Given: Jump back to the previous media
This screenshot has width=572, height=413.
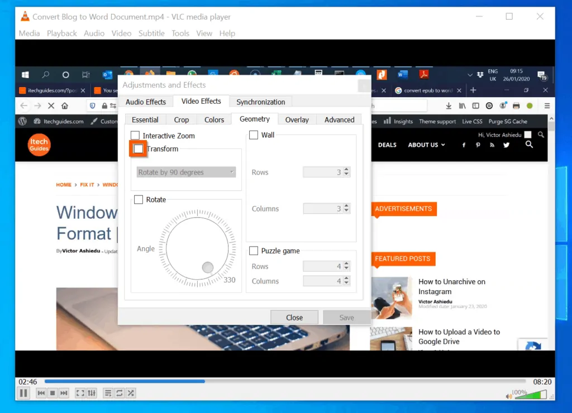Looking at the screenshot, I should [x=40, y=393].
